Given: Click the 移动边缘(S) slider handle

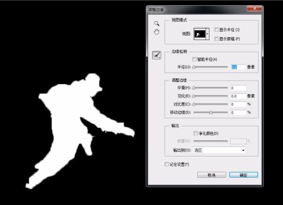Looking at the screenshot, I should tap(211, 112).
